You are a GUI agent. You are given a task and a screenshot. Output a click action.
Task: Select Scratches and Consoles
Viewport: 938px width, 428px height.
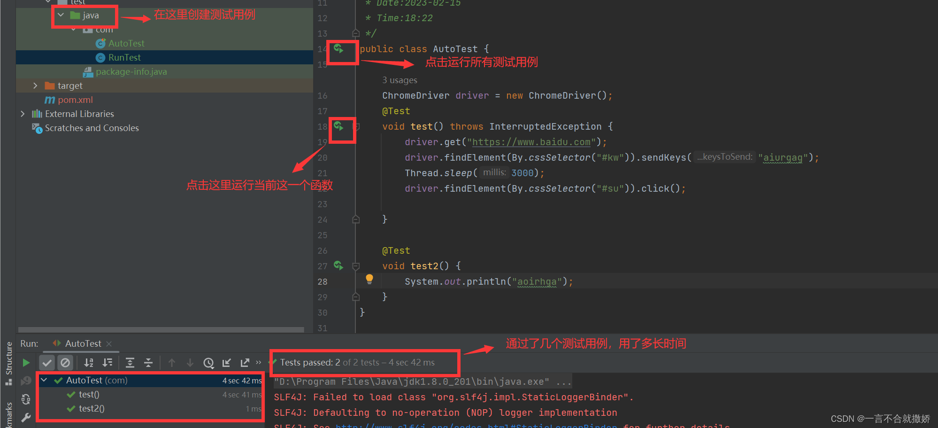click(x=92, y=128)
